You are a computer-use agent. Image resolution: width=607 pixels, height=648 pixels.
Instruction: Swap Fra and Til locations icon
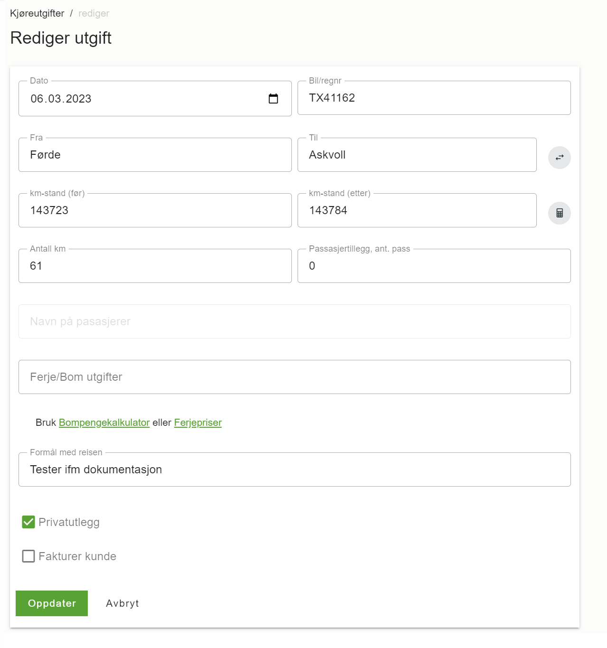560,158
